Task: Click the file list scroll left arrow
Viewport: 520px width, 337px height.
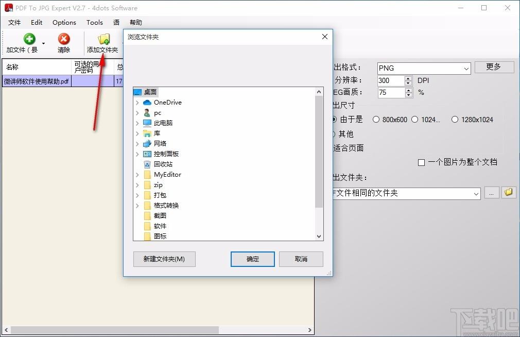Action: coord(6,330)
